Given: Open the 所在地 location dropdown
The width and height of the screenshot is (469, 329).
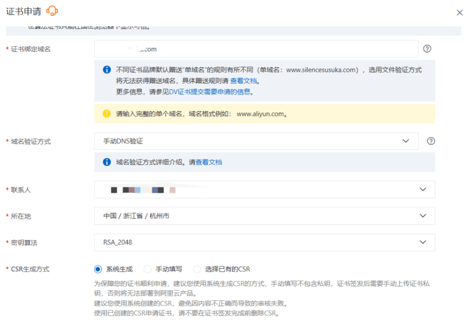Looking at the screenshot, I should [264, 216].
